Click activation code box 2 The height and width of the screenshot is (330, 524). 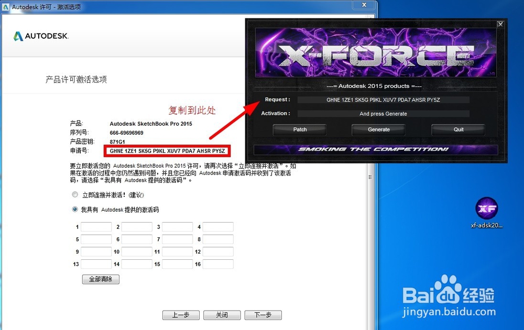(x=137, y=227)
